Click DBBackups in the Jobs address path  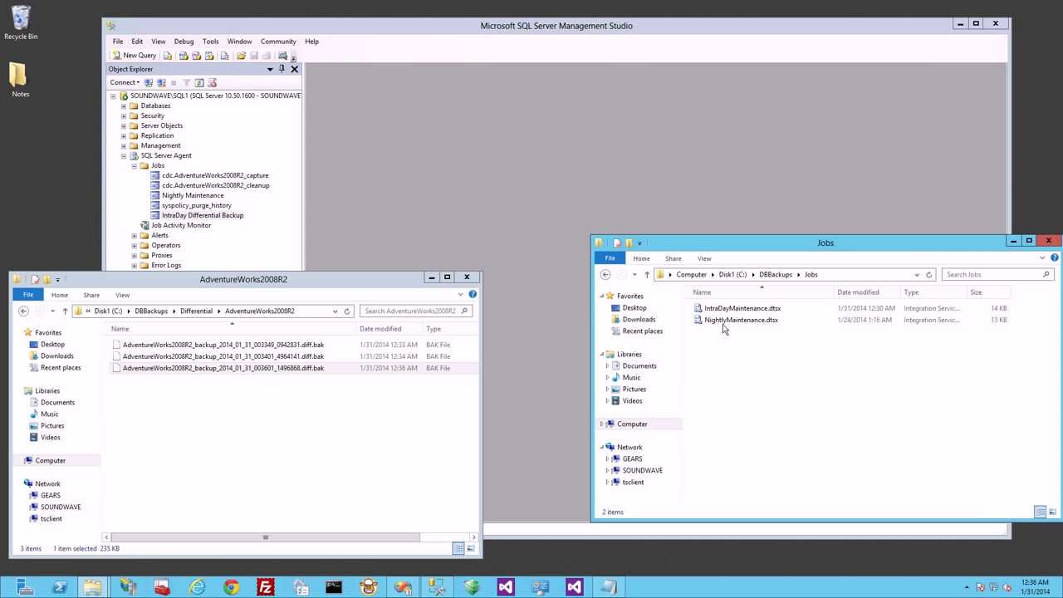tap(776, 274)
